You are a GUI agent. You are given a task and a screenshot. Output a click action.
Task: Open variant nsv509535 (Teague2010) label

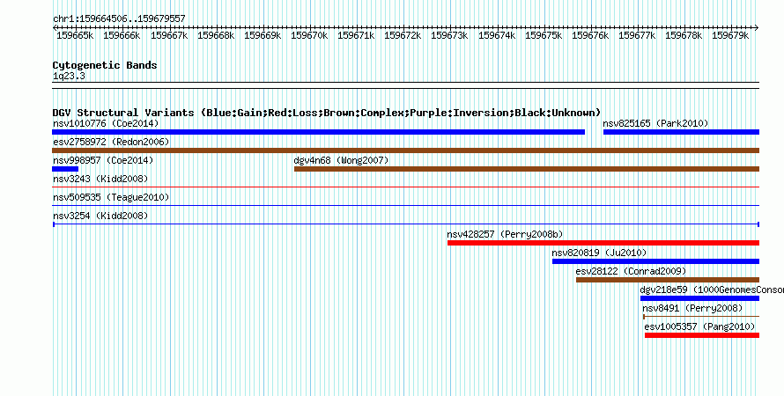(111, 197)
